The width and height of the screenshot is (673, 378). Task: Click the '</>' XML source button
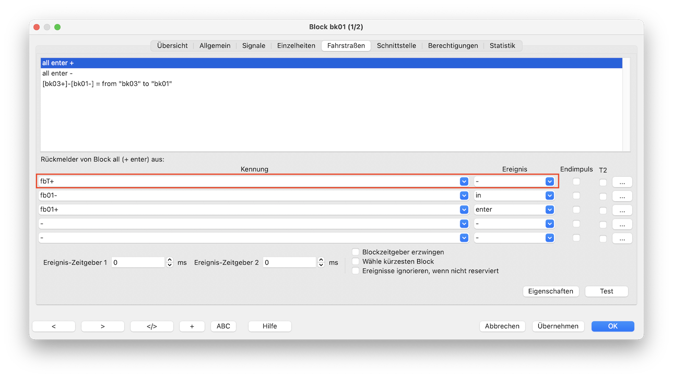(151, 326)
